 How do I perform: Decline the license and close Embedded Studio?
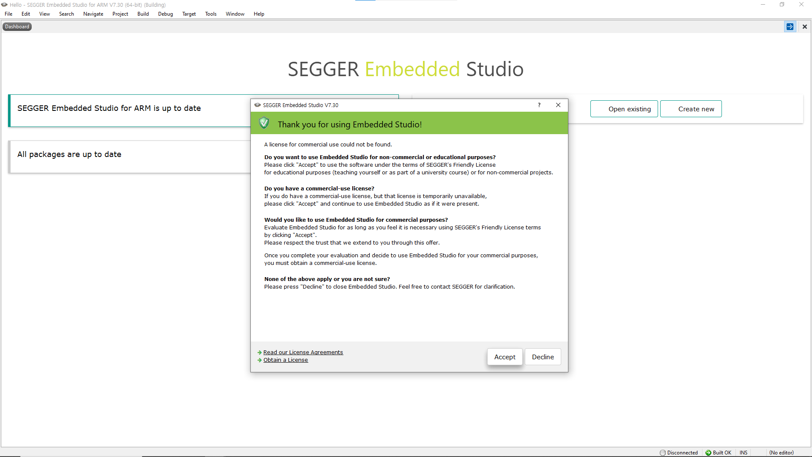tap(543, 357)
